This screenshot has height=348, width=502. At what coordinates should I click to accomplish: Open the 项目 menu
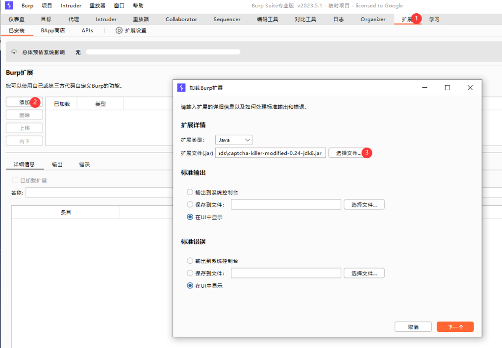(x=47, y=5)
